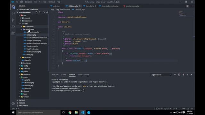
Task: Open the Terminal menu
Action: pyautogui.click(x=52, y=2)
